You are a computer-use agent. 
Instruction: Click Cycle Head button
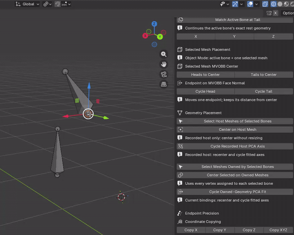[205, 91]
